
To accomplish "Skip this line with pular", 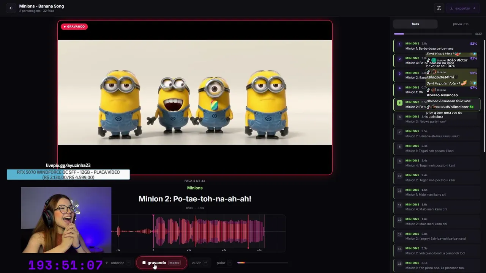I will [224, 263].
